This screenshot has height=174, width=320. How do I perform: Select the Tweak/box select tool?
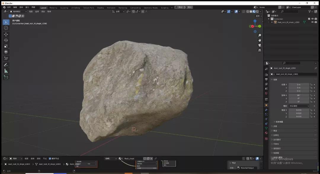click(6, 22)
